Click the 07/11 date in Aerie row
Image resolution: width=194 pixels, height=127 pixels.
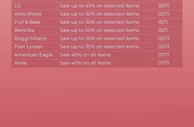click(164, 63)
